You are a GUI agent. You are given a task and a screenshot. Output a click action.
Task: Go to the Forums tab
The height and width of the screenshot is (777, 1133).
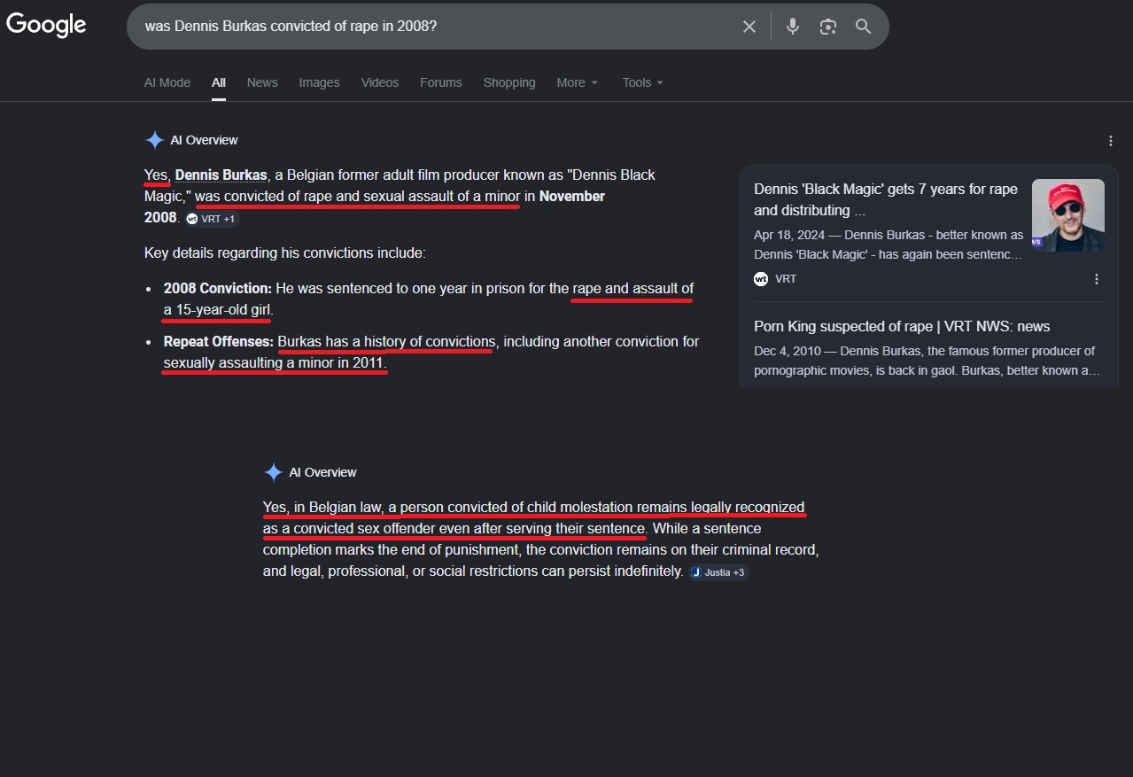tap(440, 82)
